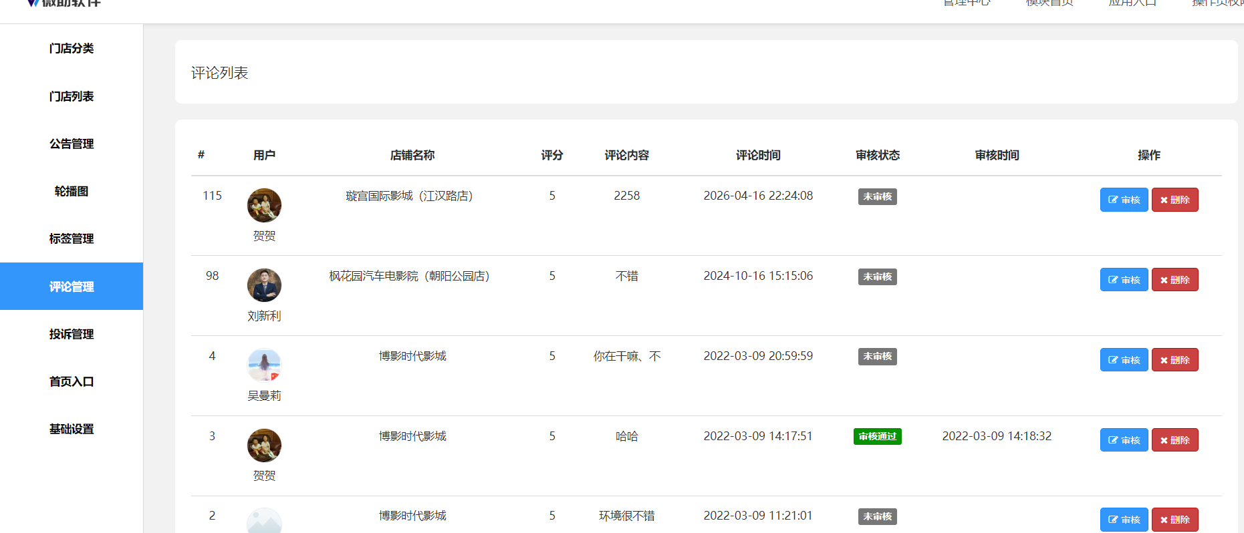Click 博影时代影城 in the 吴曼莉 row

412,356
